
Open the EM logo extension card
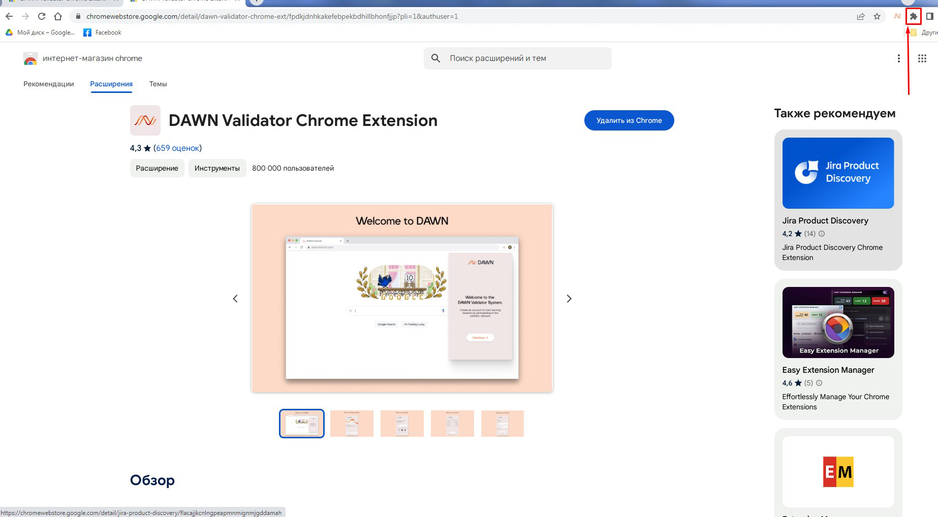click(838, 472)
